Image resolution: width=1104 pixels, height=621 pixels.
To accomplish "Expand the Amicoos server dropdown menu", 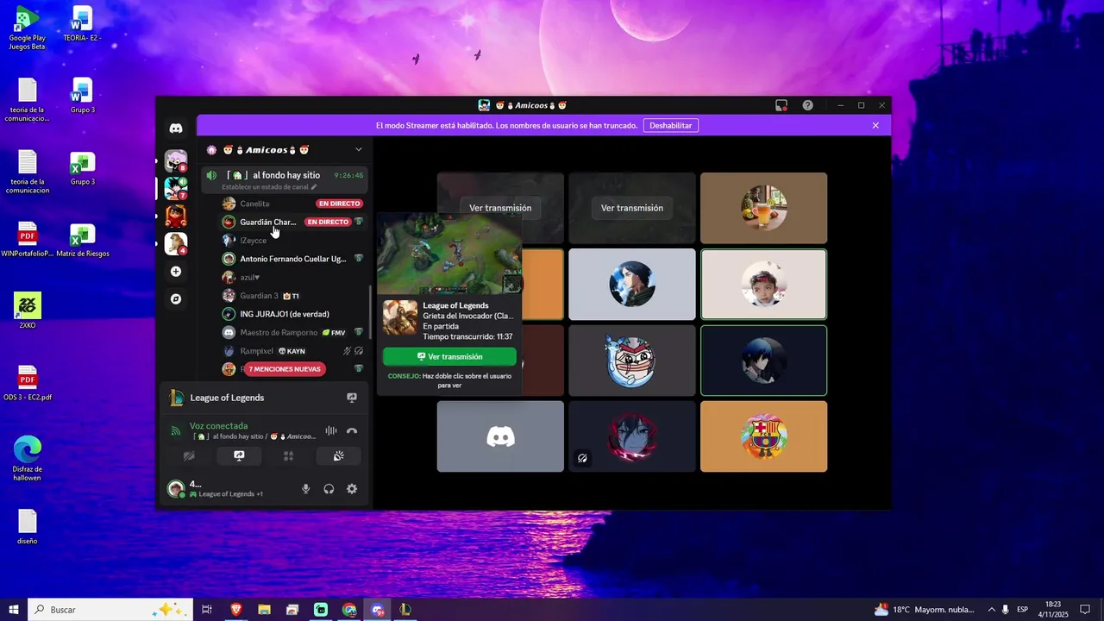I will pos(359,150).
